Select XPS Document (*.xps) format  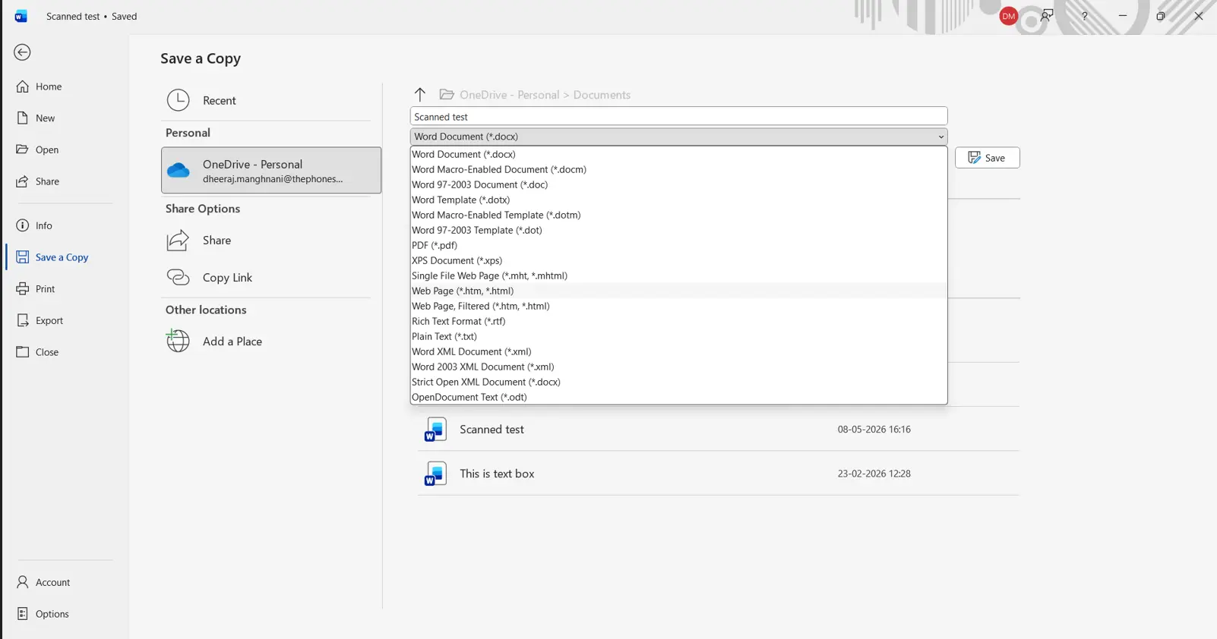(678, 260)
